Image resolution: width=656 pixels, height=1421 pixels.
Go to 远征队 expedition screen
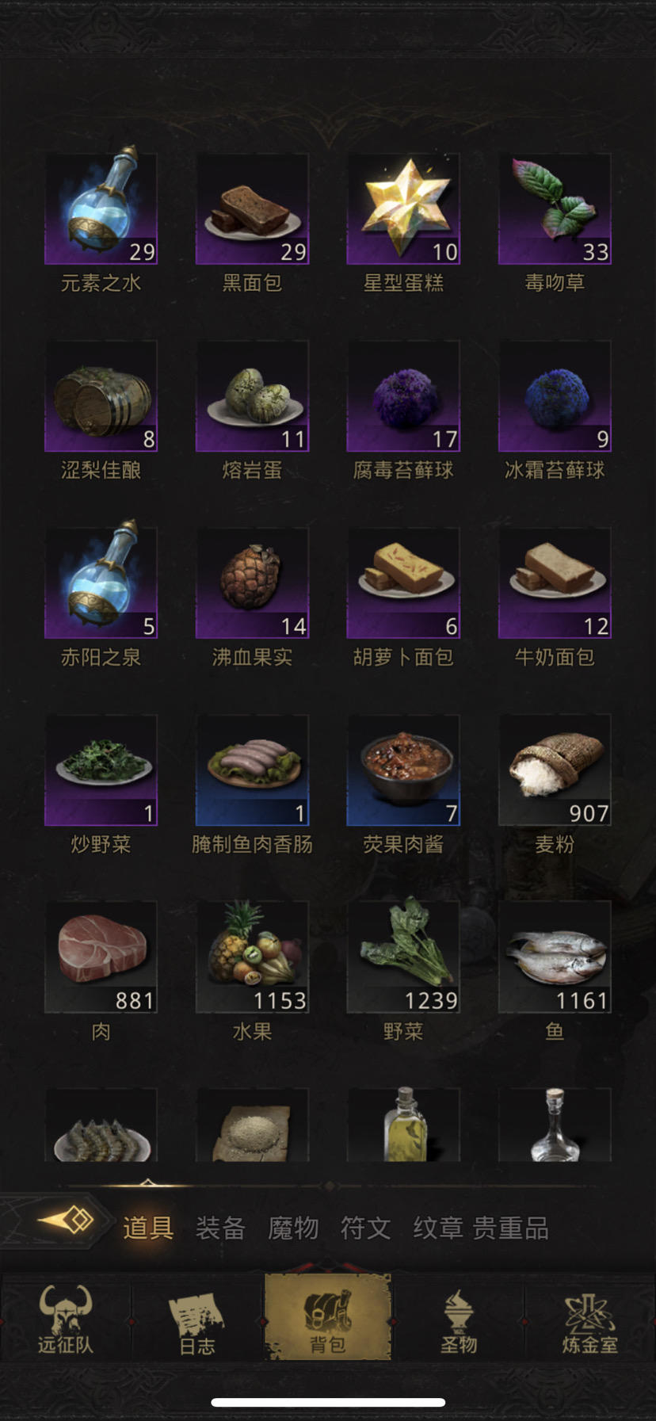click(66, 1320)
